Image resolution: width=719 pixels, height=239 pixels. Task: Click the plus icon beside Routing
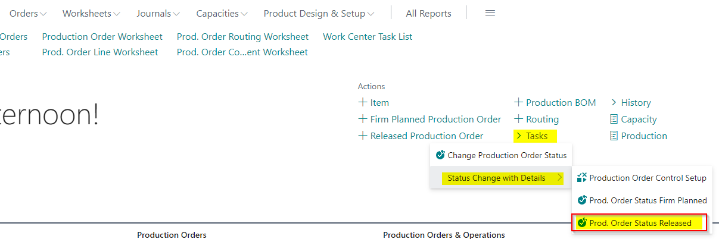[x=518, y=119]
